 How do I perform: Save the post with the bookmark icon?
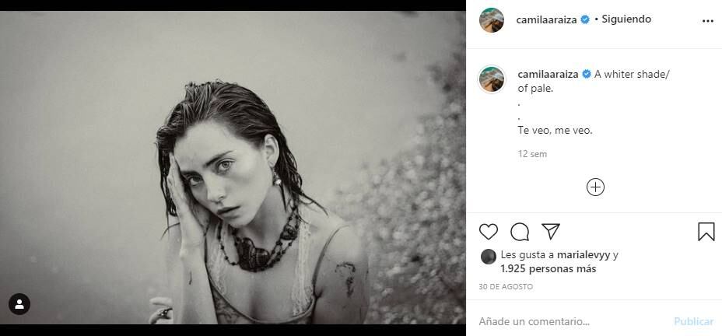[x=706, y=232]
